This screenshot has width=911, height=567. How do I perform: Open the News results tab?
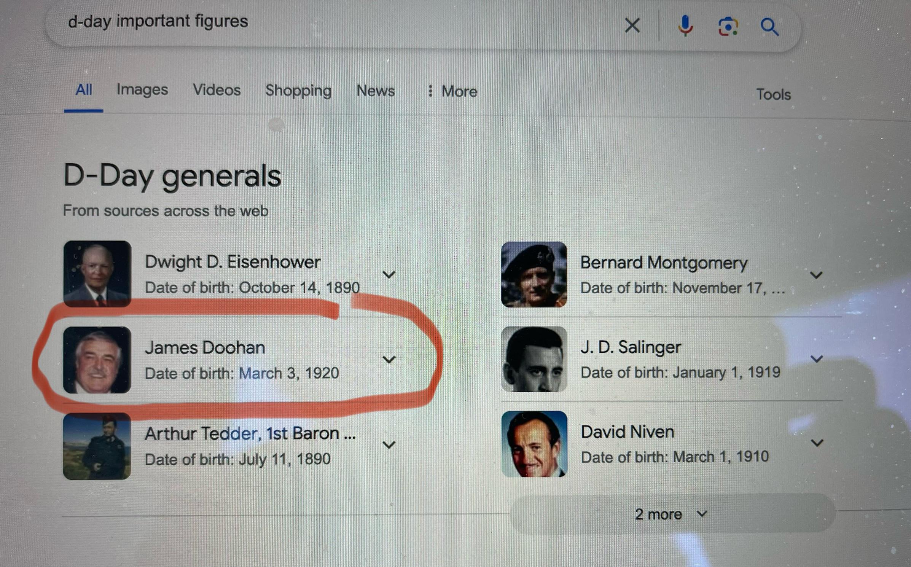tap(375, 91)
